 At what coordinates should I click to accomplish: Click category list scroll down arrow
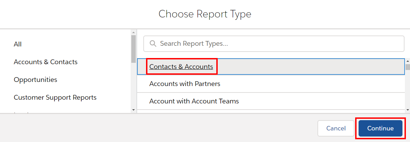133,110
